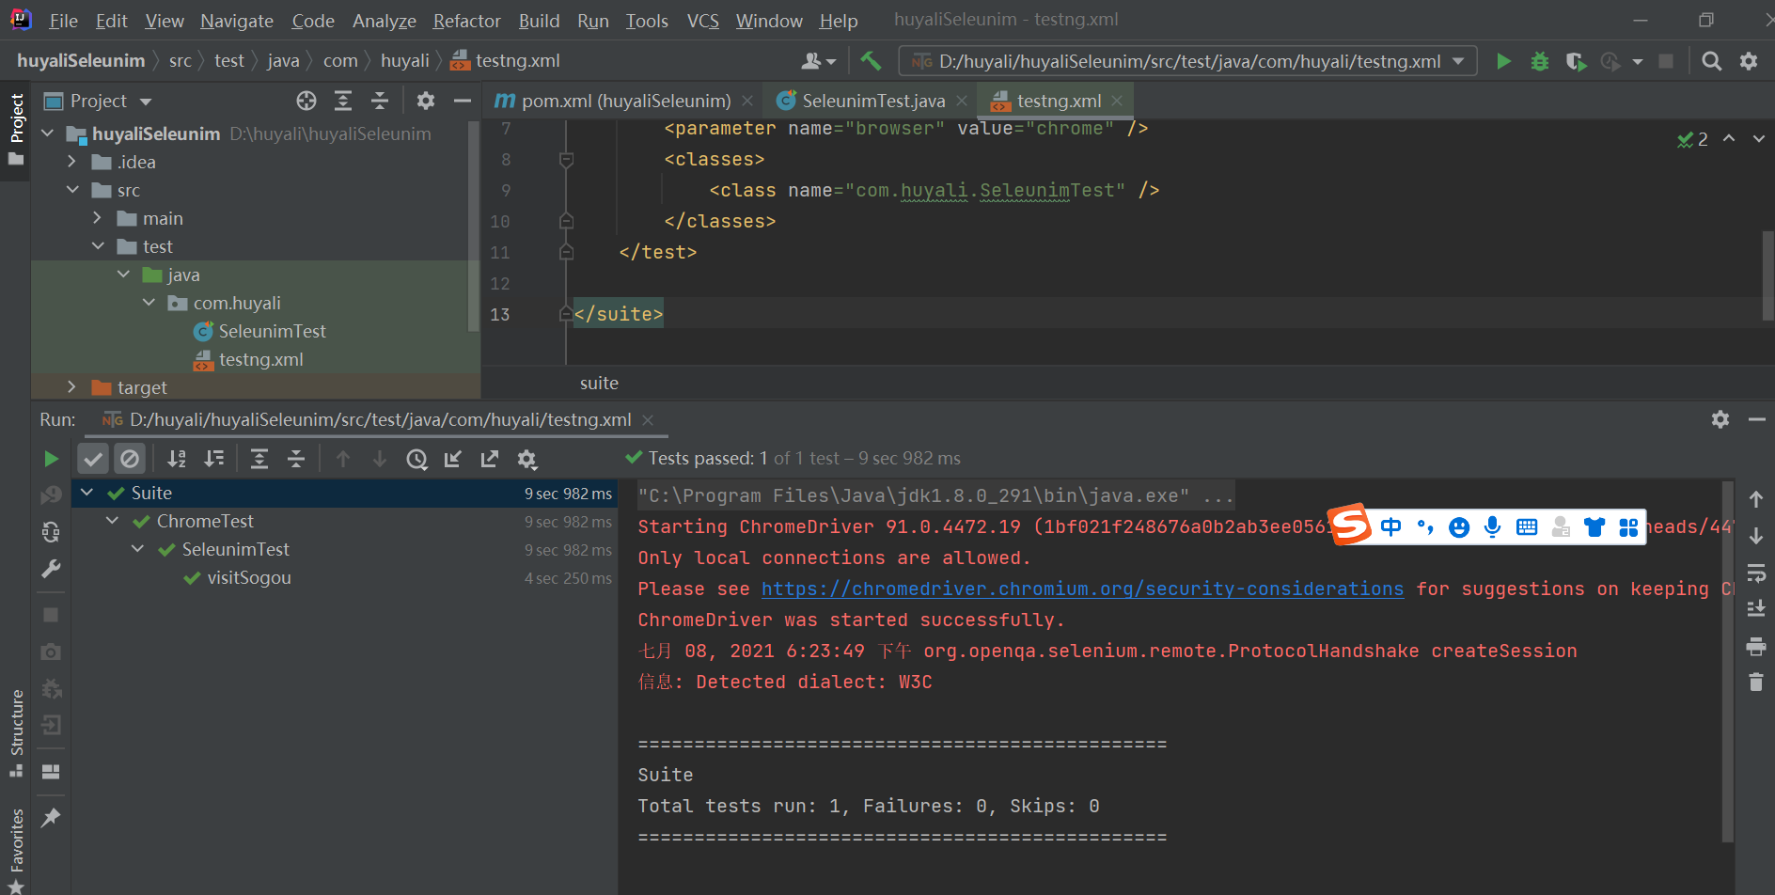
Task: Open the user account icon in toolbar
Action: (818, 61)
